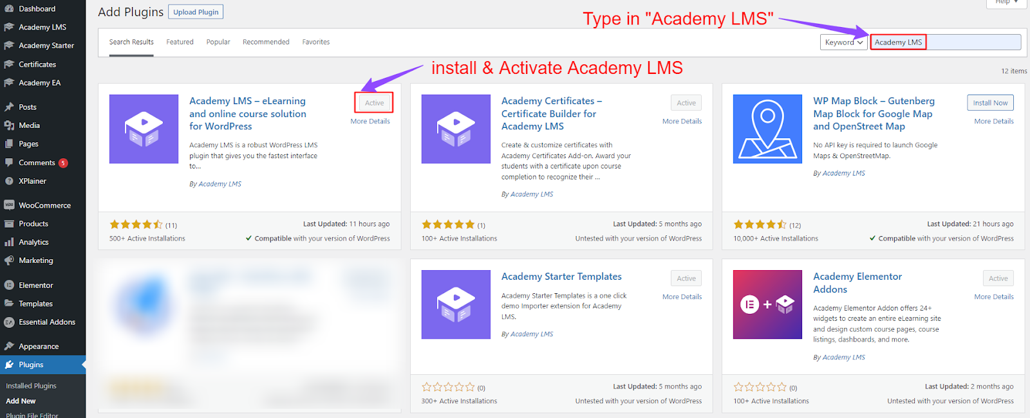Click the WooCommerce icon in sidebar
Viewport: 1030px width, 418px height.
coord(9,205)
